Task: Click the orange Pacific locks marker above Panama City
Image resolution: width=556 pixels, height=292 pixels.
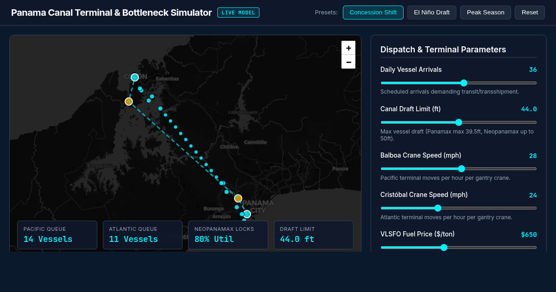Action: tap(238, 198)
